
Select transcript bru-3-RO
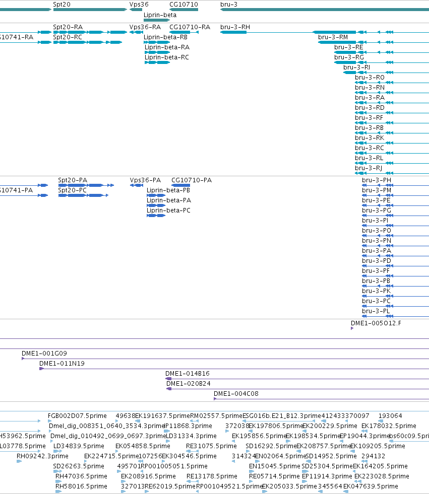point(370,78)
